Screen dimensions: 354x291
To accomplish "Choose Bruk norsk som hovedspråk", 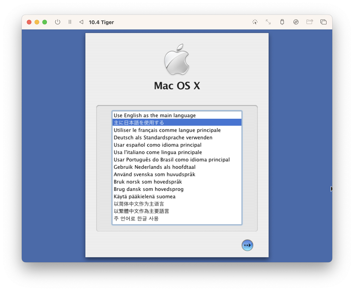I will [177, 182].
